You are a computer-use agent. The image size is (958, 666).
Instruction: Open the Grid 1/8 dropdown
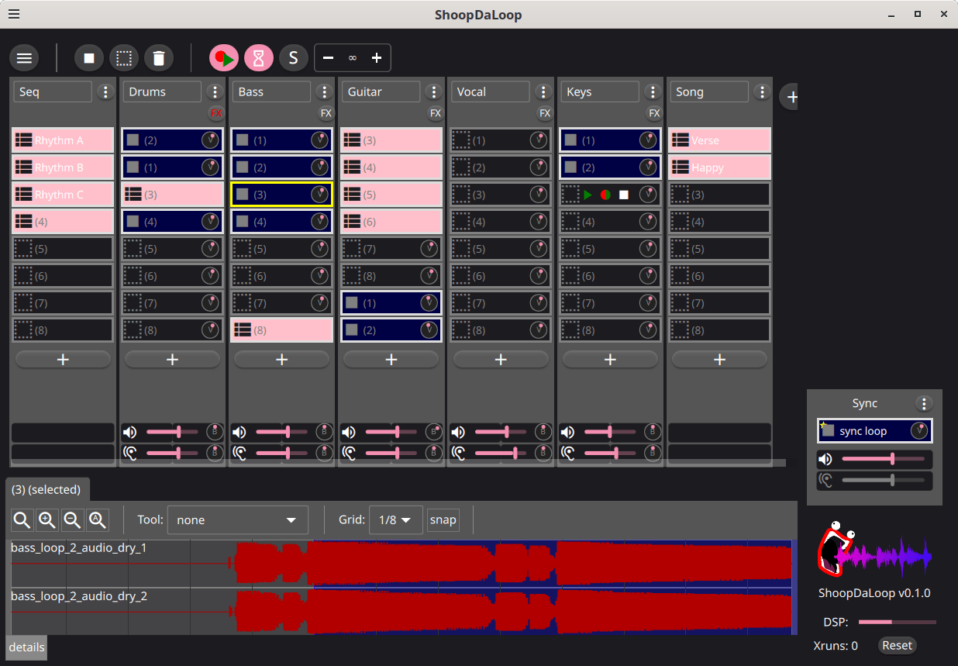[x=395, y=520]
